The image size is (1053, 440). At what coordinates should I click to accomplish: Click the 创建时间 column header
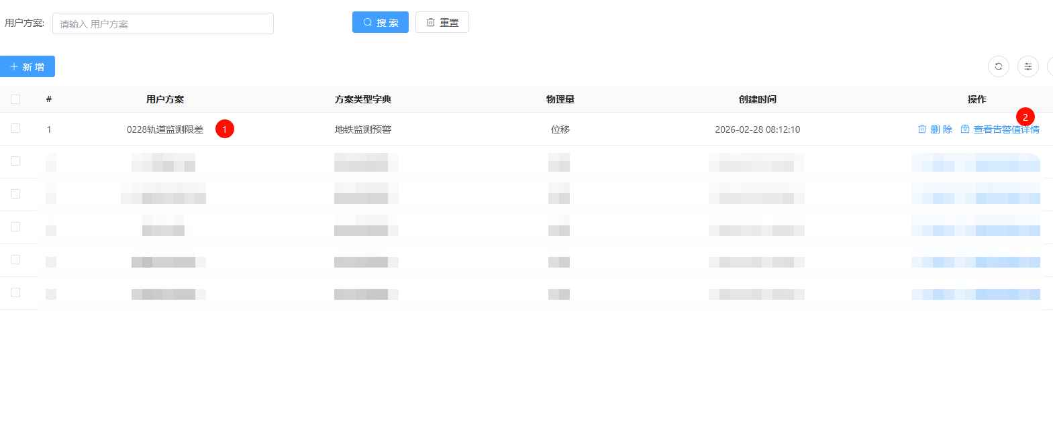click(x=757, y=99)
